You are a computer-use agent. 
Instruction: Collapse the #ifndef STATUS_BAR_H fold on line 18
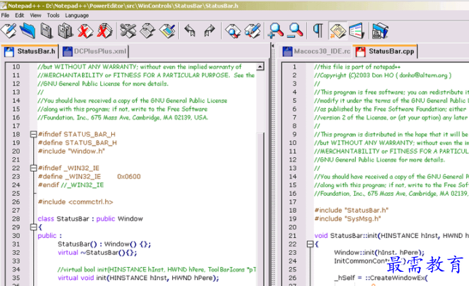click(x=33, y=134)
